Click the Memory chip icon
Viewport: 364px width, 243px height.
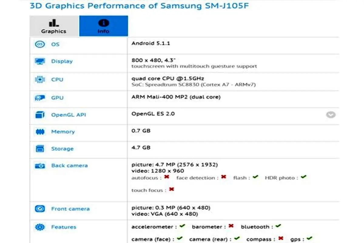pos(40,132)
